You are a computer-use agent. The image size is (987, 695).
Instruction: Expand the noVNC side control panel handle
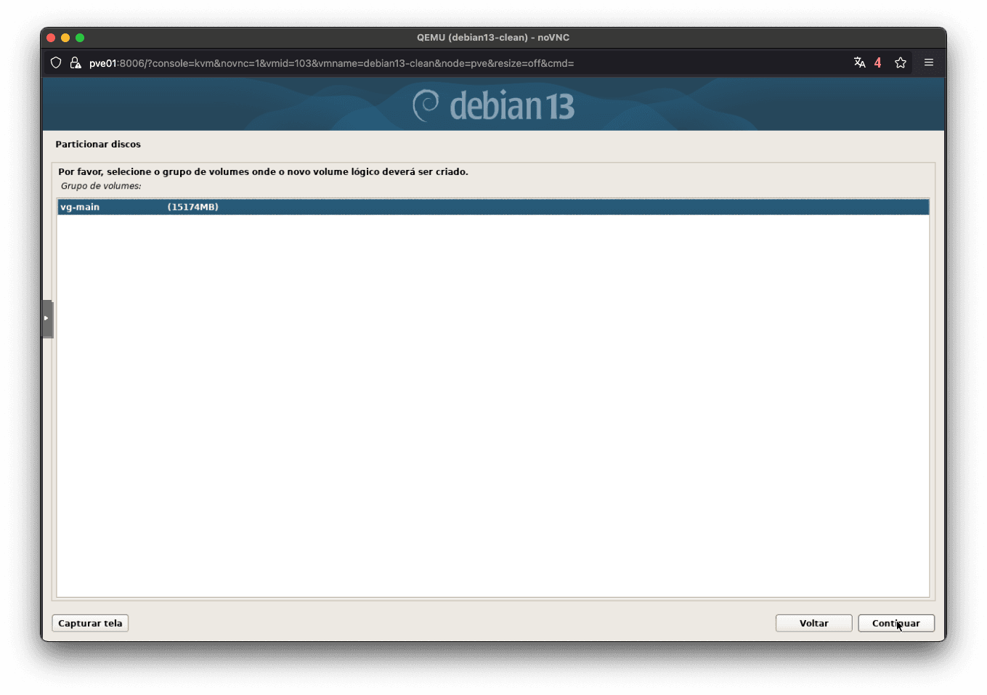tap(47, 319)
